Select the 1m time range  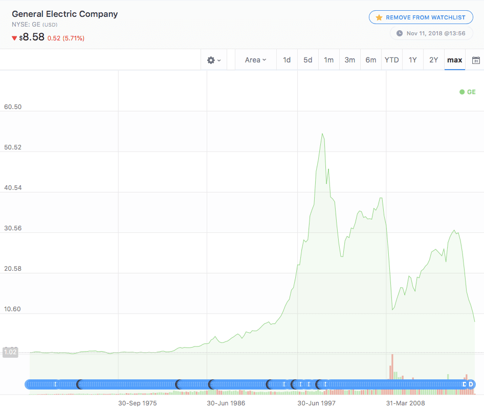329,60
